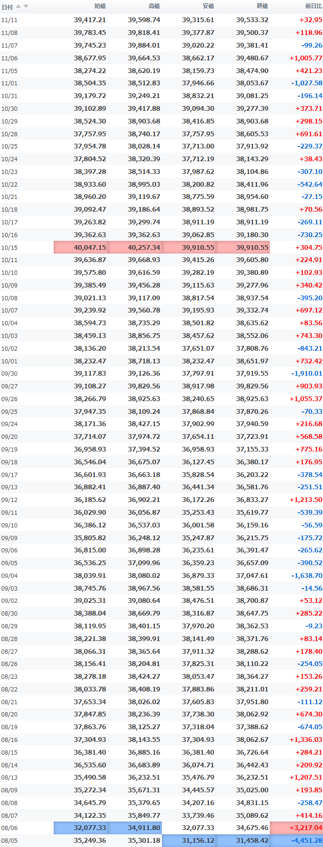Select the highlighted low 39,910.55 on 10/15

(x=189, y=247)
